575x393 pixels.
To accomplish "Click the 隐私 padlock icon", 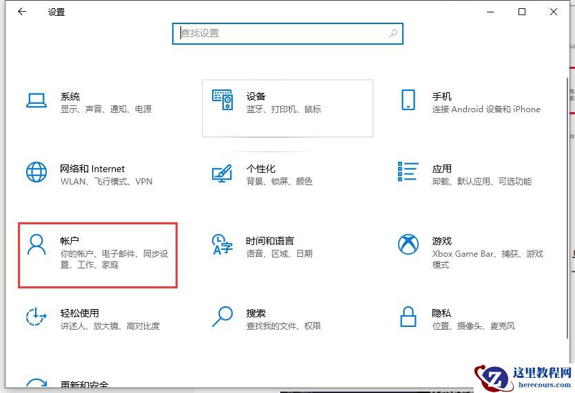I will click(408, 317).
